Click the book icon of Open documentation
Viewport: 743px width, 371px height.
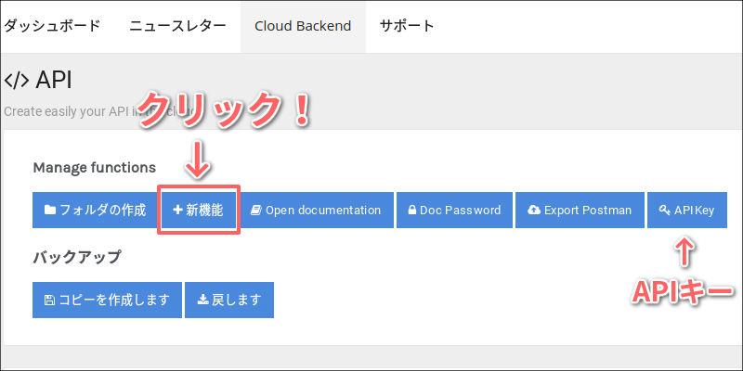pyautogui.click(x=256, y=211)
